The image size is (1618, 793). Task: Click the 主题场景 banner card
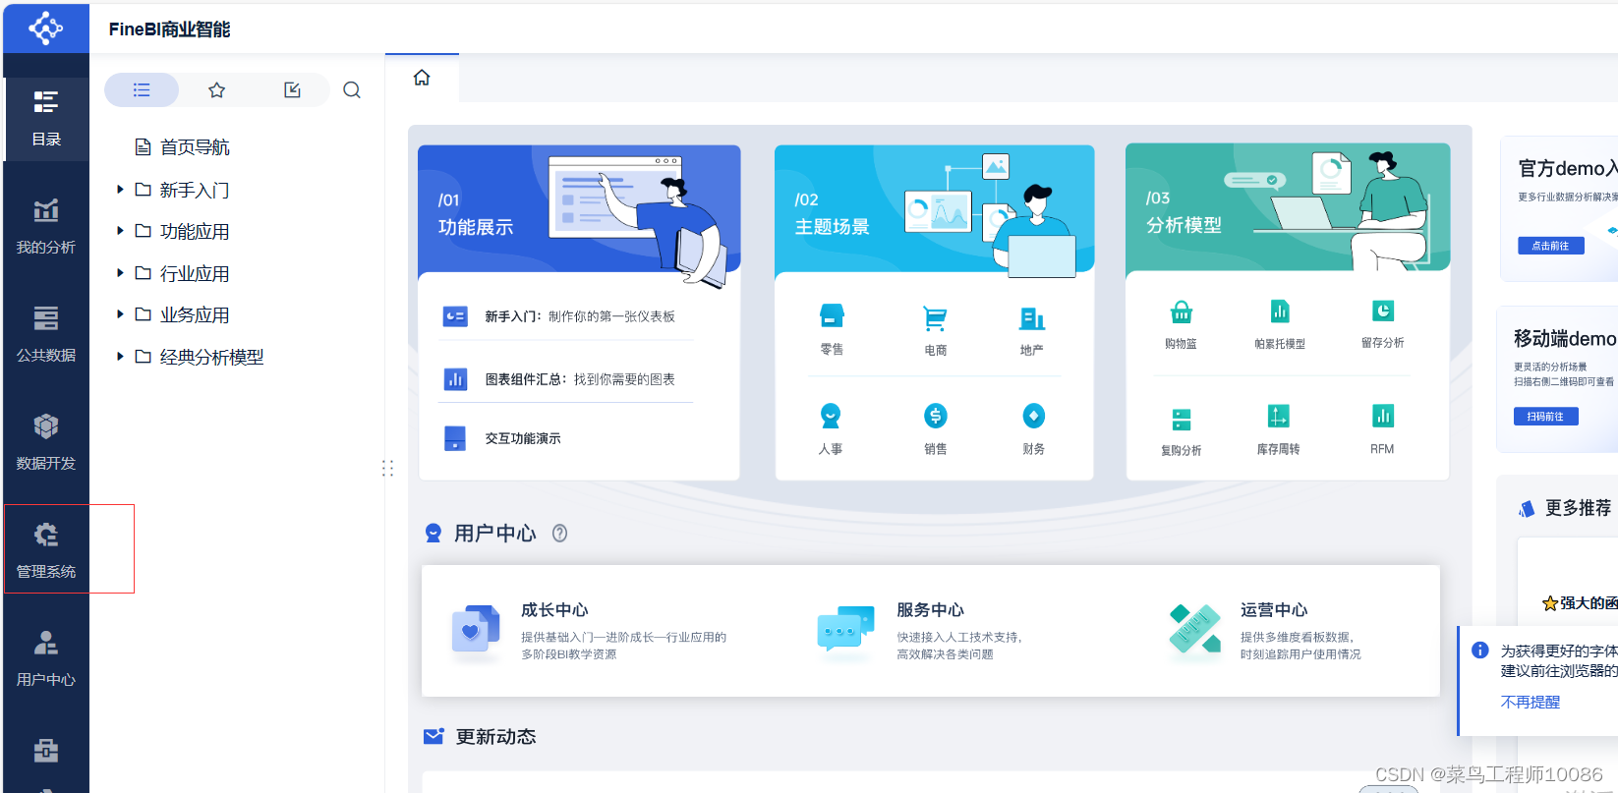click(934, 208)
